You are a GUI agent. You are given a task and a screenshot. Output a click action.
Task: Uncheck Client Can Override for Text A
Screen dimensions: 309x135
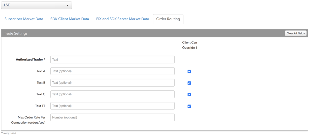point(189,71)
